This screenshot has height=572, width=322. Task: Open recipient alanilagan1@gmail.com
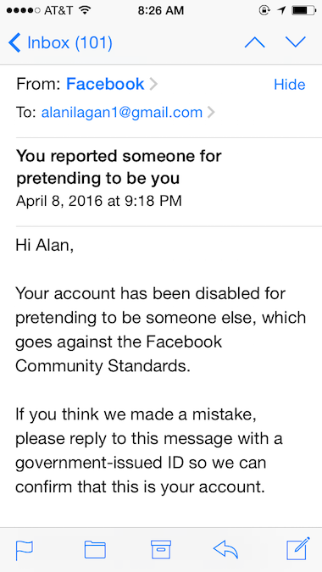[x=122, y=113]
